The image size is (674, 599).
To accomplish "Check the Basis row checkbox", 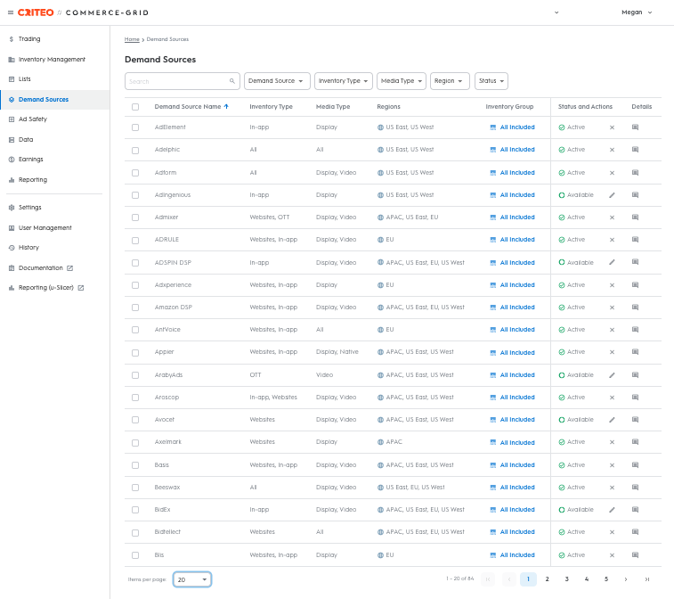I will point(135,465).
